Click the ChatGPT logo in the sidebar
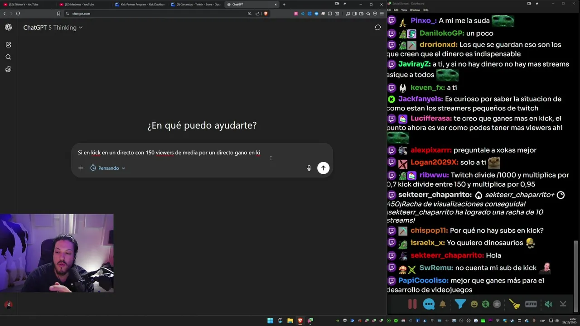The image size is (580, 326). tap(8, 27)
